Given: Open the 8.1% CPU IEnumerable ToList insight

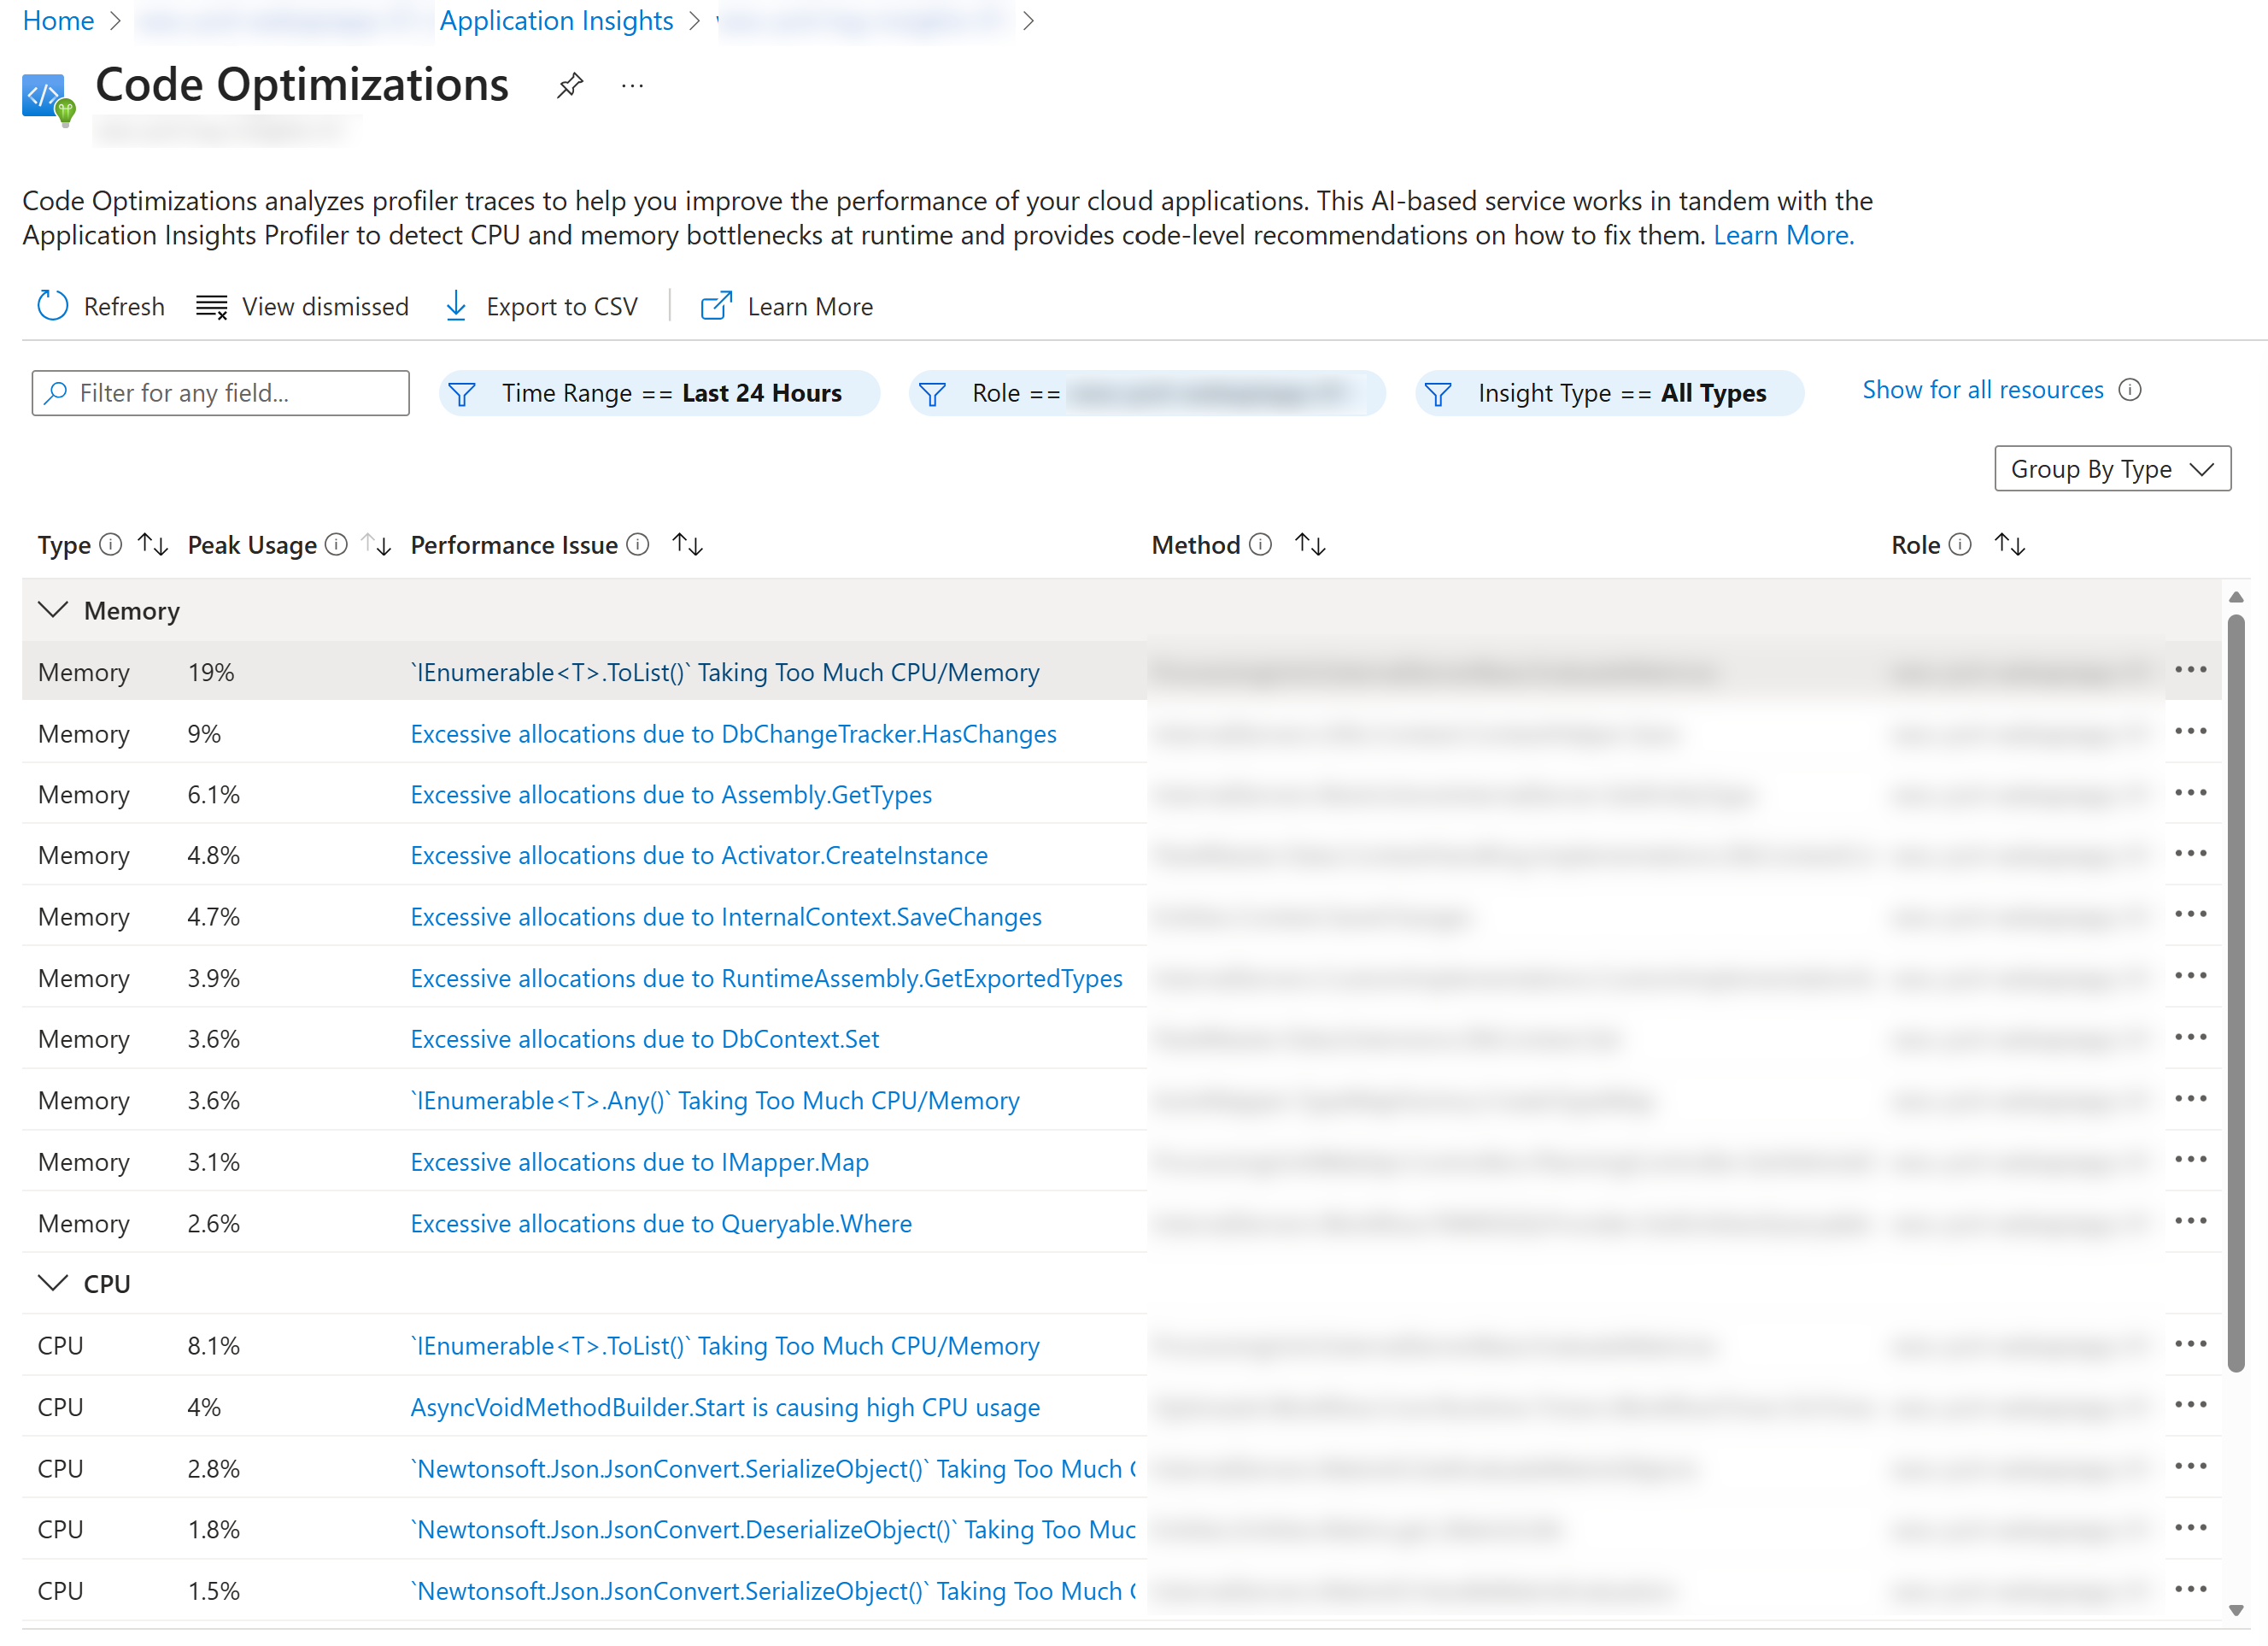Looking at the screenshot, I should tap(725, 1347).
